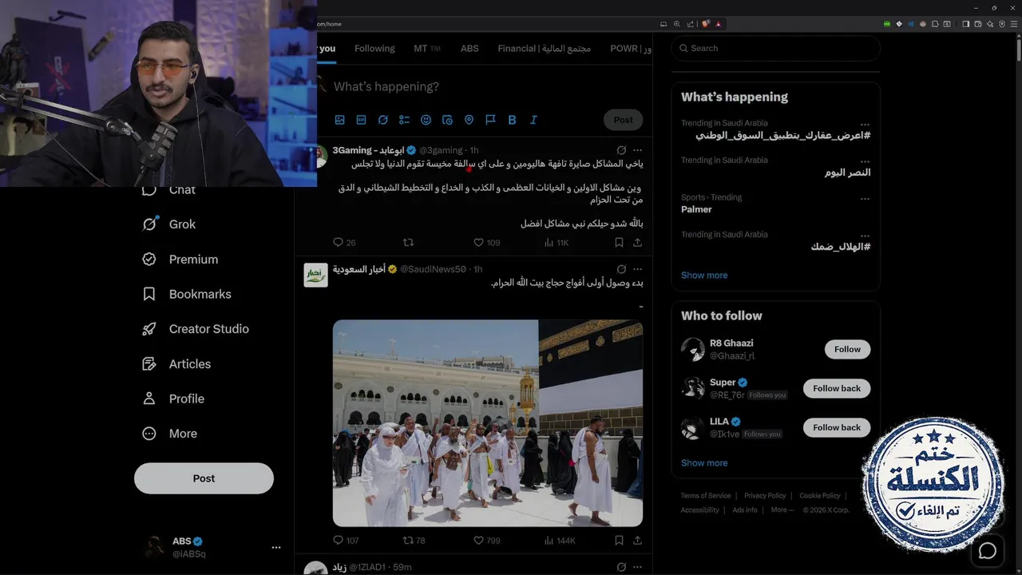Open options for the النصر اليوم trend
The width and height of the screenshot is (1022, 575).
[x=865, y=161]
